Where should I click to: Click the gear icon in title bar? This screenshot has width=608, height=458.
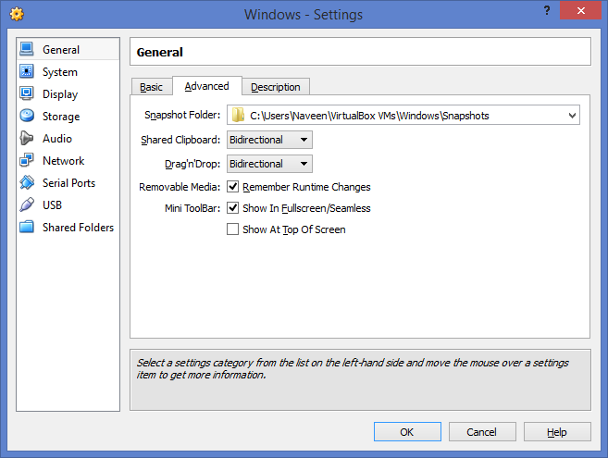[17, 15]
